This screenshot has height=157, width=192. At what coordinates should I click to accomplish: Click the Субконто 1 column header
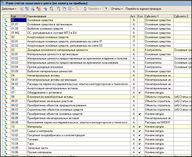click(159, 16)
